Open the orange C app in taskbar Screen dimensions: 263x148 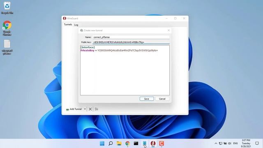tap(161, 143)
